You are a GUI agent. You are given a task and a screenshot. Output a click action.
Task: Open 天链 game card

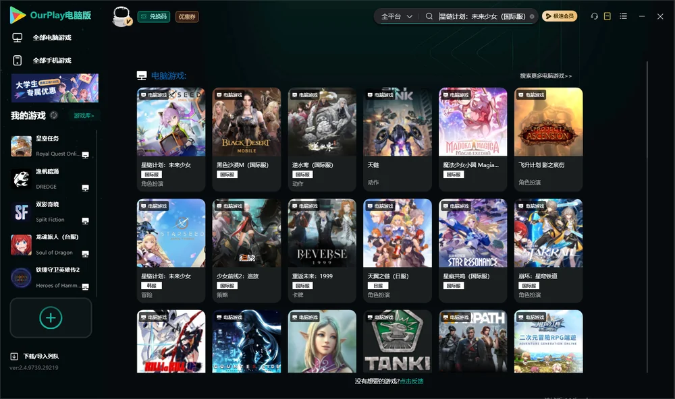pos(398,140)
